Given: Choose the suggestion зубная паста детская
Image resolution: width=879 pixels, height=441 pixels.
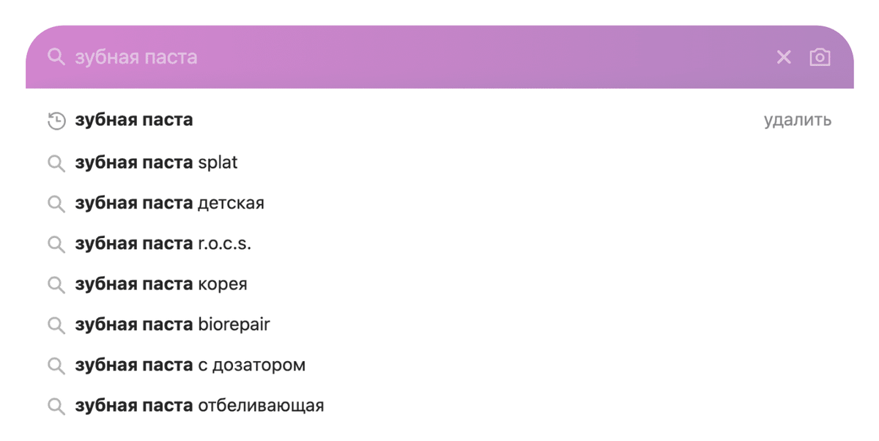Looking at the screenshot, I should pyautogui.click(x=170, y=203).
